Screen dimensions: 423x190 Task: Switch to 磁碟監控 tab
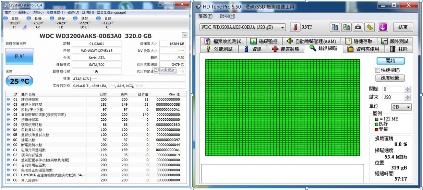point(264,41)
